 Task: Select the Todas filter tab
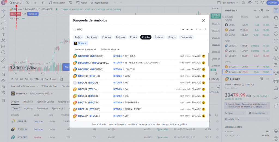[x=78, y=37]
